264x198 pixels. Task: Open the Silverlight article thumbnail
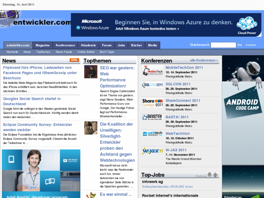(x=91, y=128)
